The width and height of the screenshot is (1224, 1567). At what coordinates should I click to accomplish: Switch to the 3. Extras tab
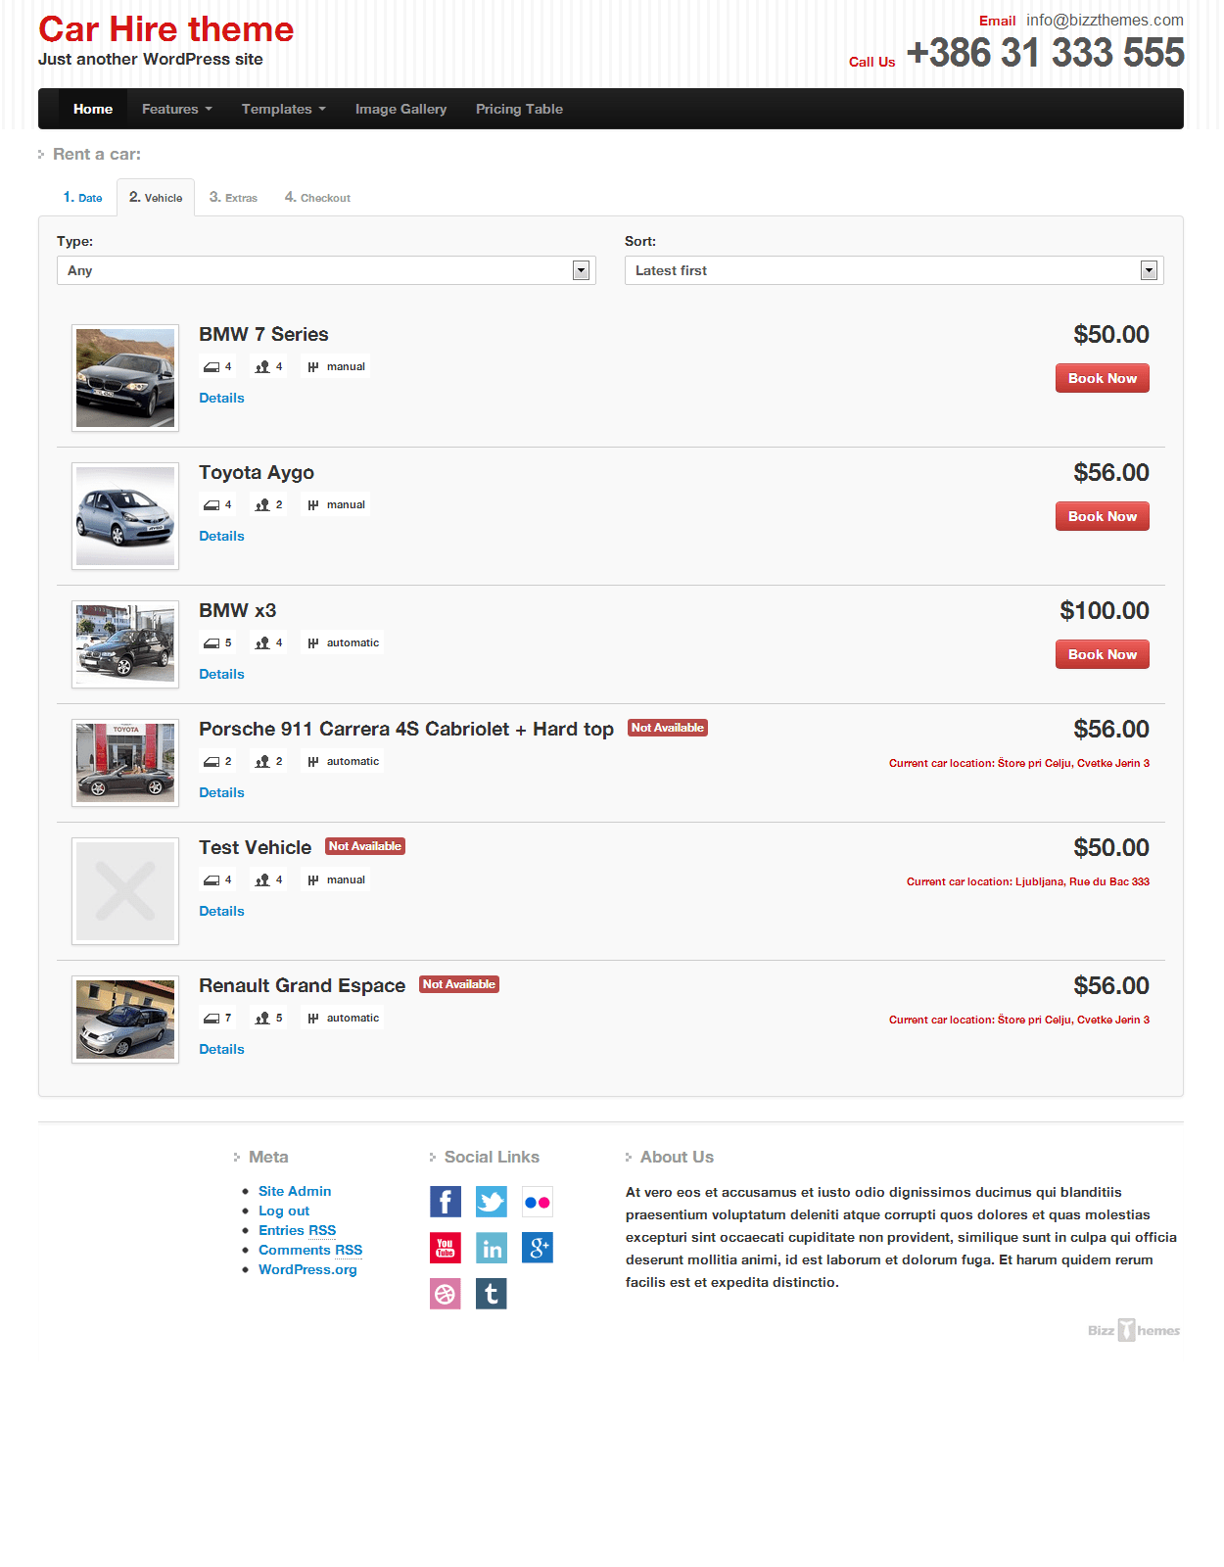point(233,197)
